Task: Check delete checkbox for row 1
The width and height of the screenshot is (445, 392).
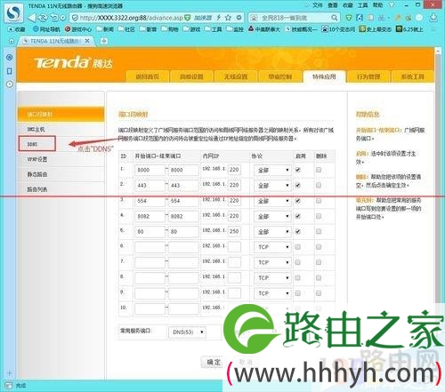Action: [x=319, y=170]
